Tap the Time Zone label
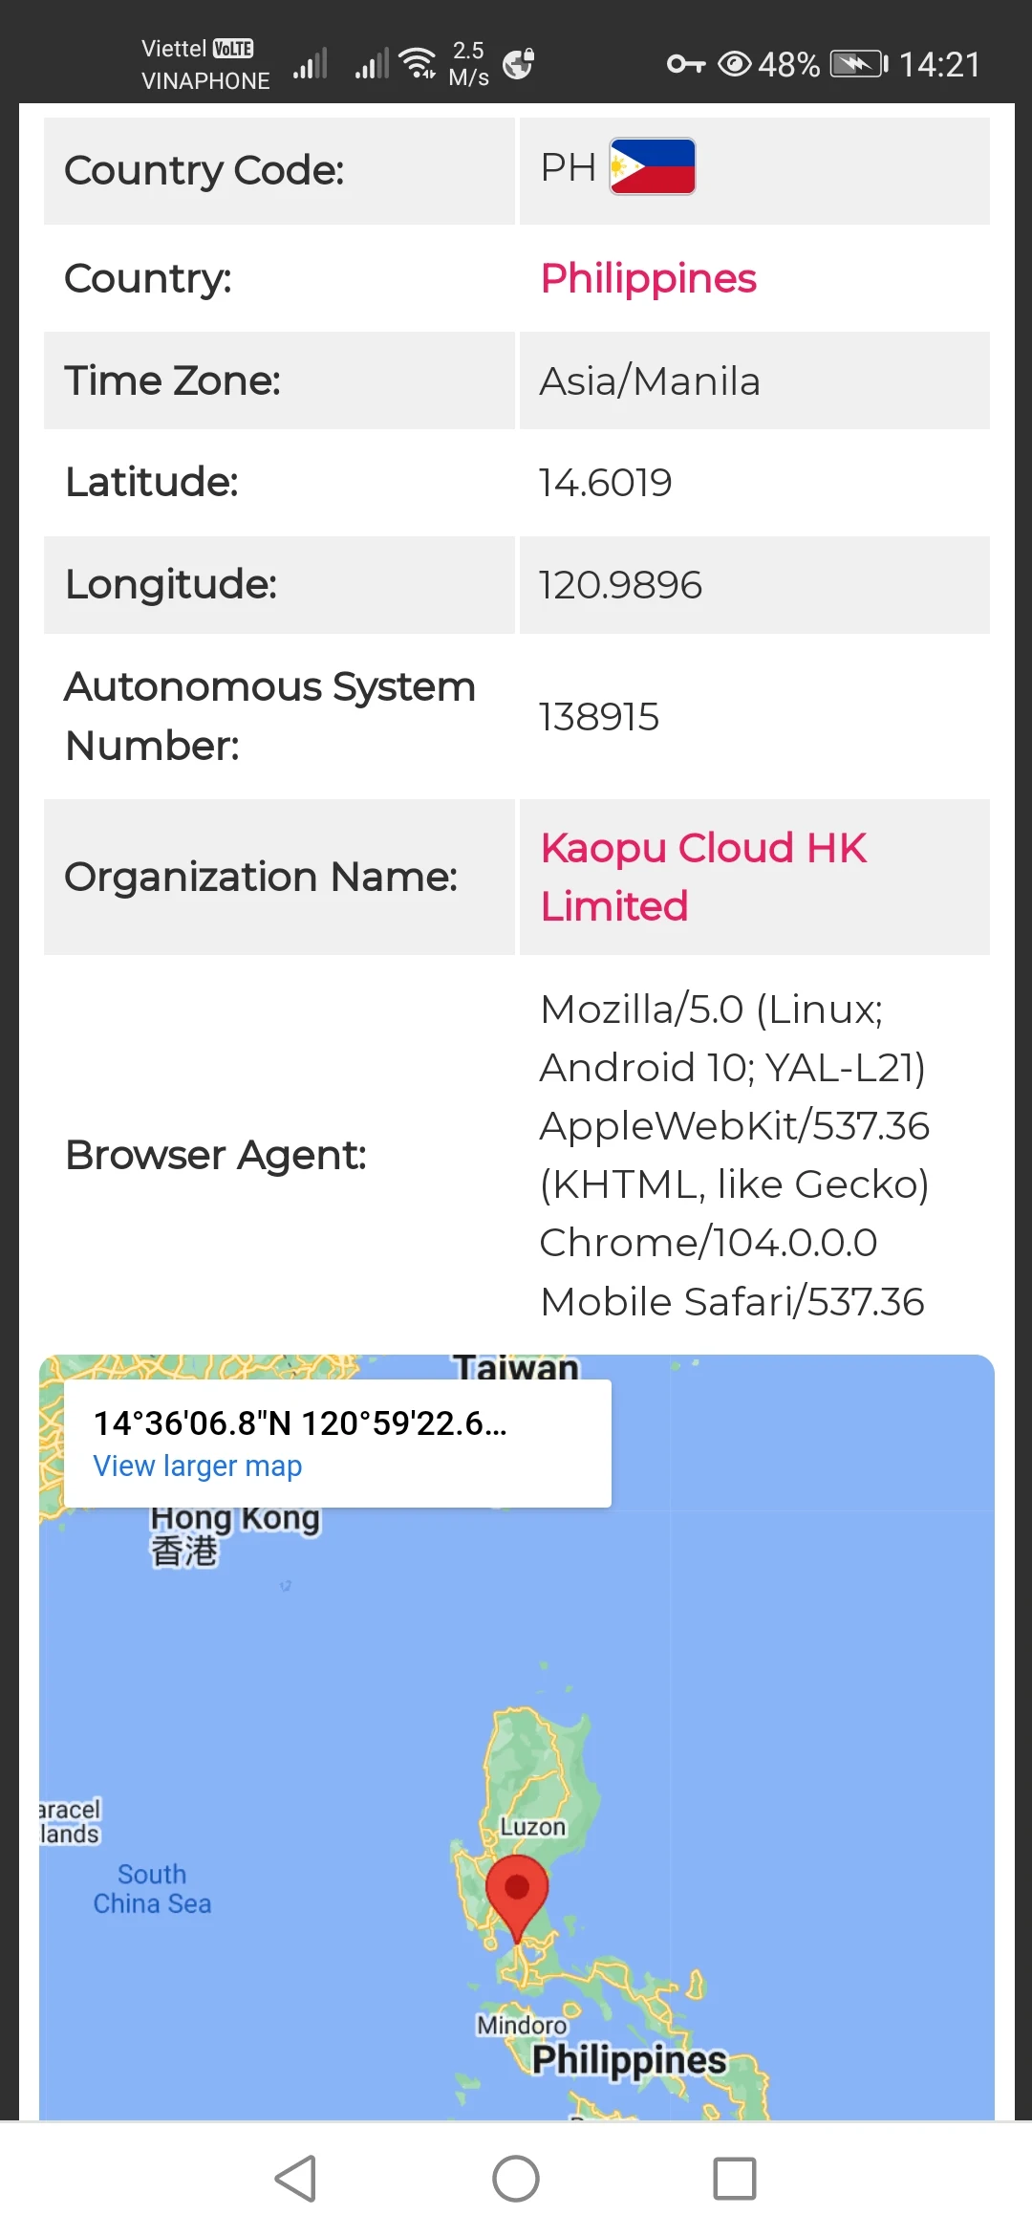Screen dimensions: 1032x2237 click(173, 380)
